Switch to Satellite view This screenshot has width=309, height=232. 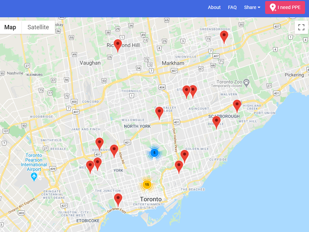click(x=38, y=27)
